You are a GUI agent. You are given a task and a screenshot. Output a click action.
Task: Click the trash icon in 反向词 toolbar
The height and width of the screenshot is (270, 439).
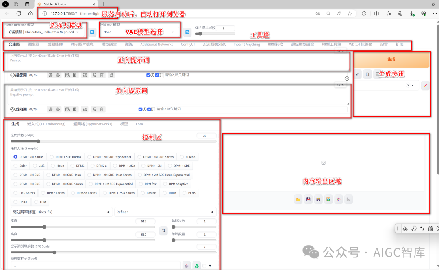[102, 109]
